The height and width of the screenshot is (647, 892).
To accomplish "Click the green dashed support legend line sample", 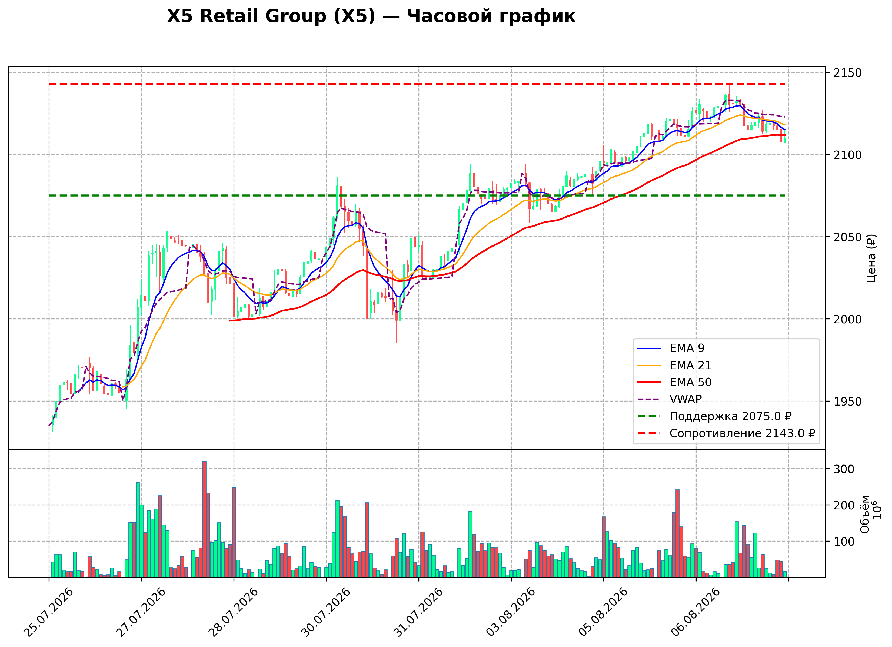I will point(649,416).
